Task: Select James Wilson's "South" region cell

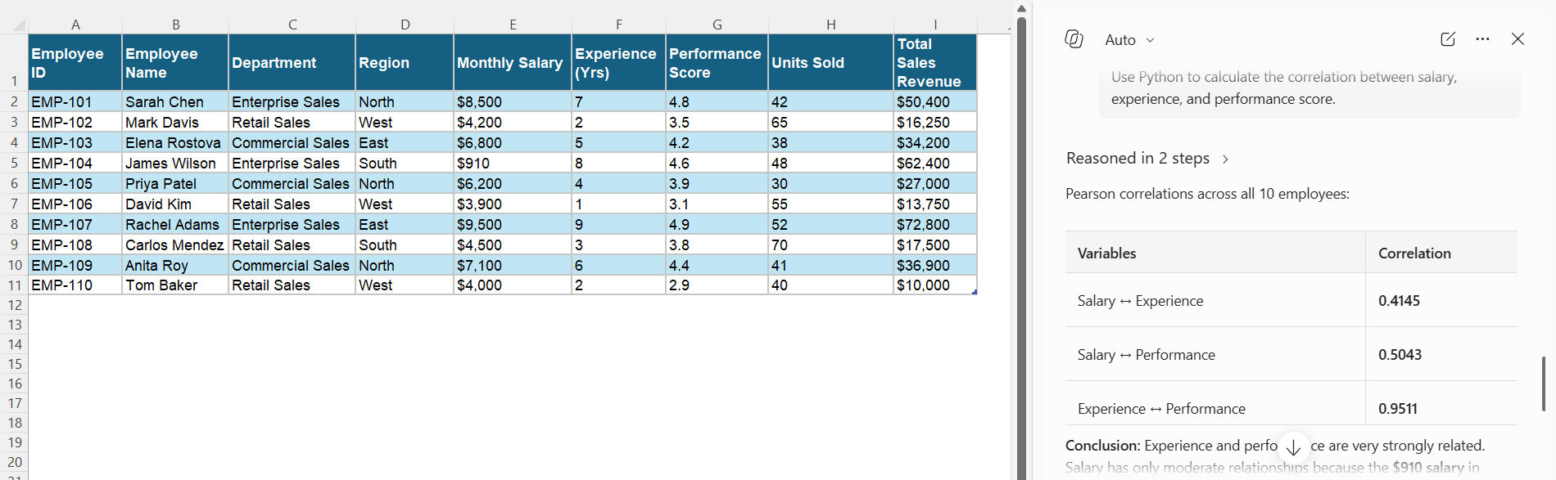Action: (405, 164)
